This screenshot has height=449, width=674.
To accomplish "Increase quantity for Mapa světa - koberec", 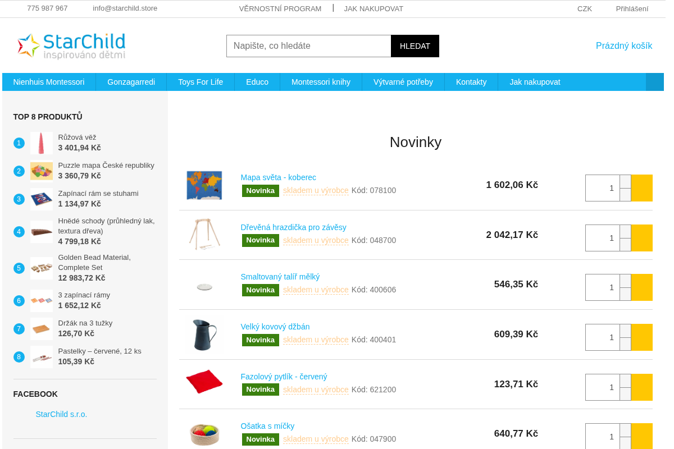I will click(x=625, y=181).
